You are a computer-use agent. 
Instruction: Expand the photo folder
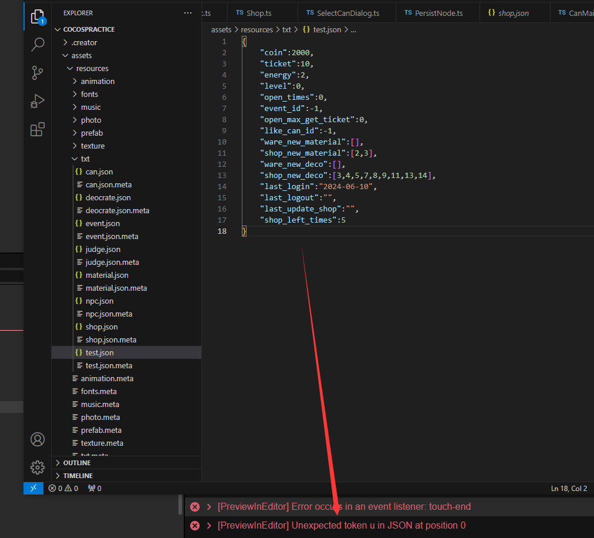(75, 120)
